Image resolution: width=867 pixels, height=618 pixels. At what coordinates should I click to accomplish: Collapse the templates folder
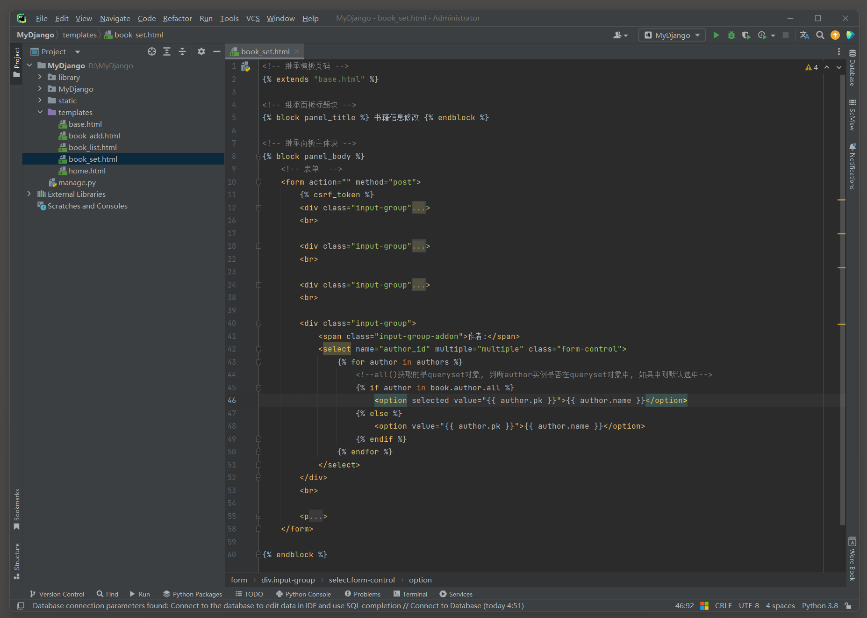[40, 112]
